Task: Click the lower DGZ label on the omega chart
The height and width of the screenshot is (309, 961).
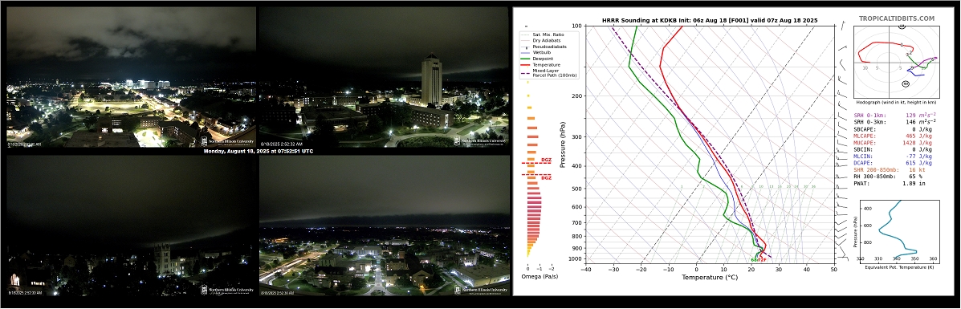Action: [x=546, y=178]
